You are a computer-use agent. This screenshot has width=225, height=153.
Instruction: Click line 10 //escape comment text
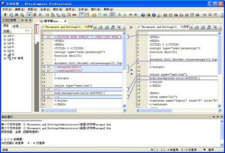(68, 67)
